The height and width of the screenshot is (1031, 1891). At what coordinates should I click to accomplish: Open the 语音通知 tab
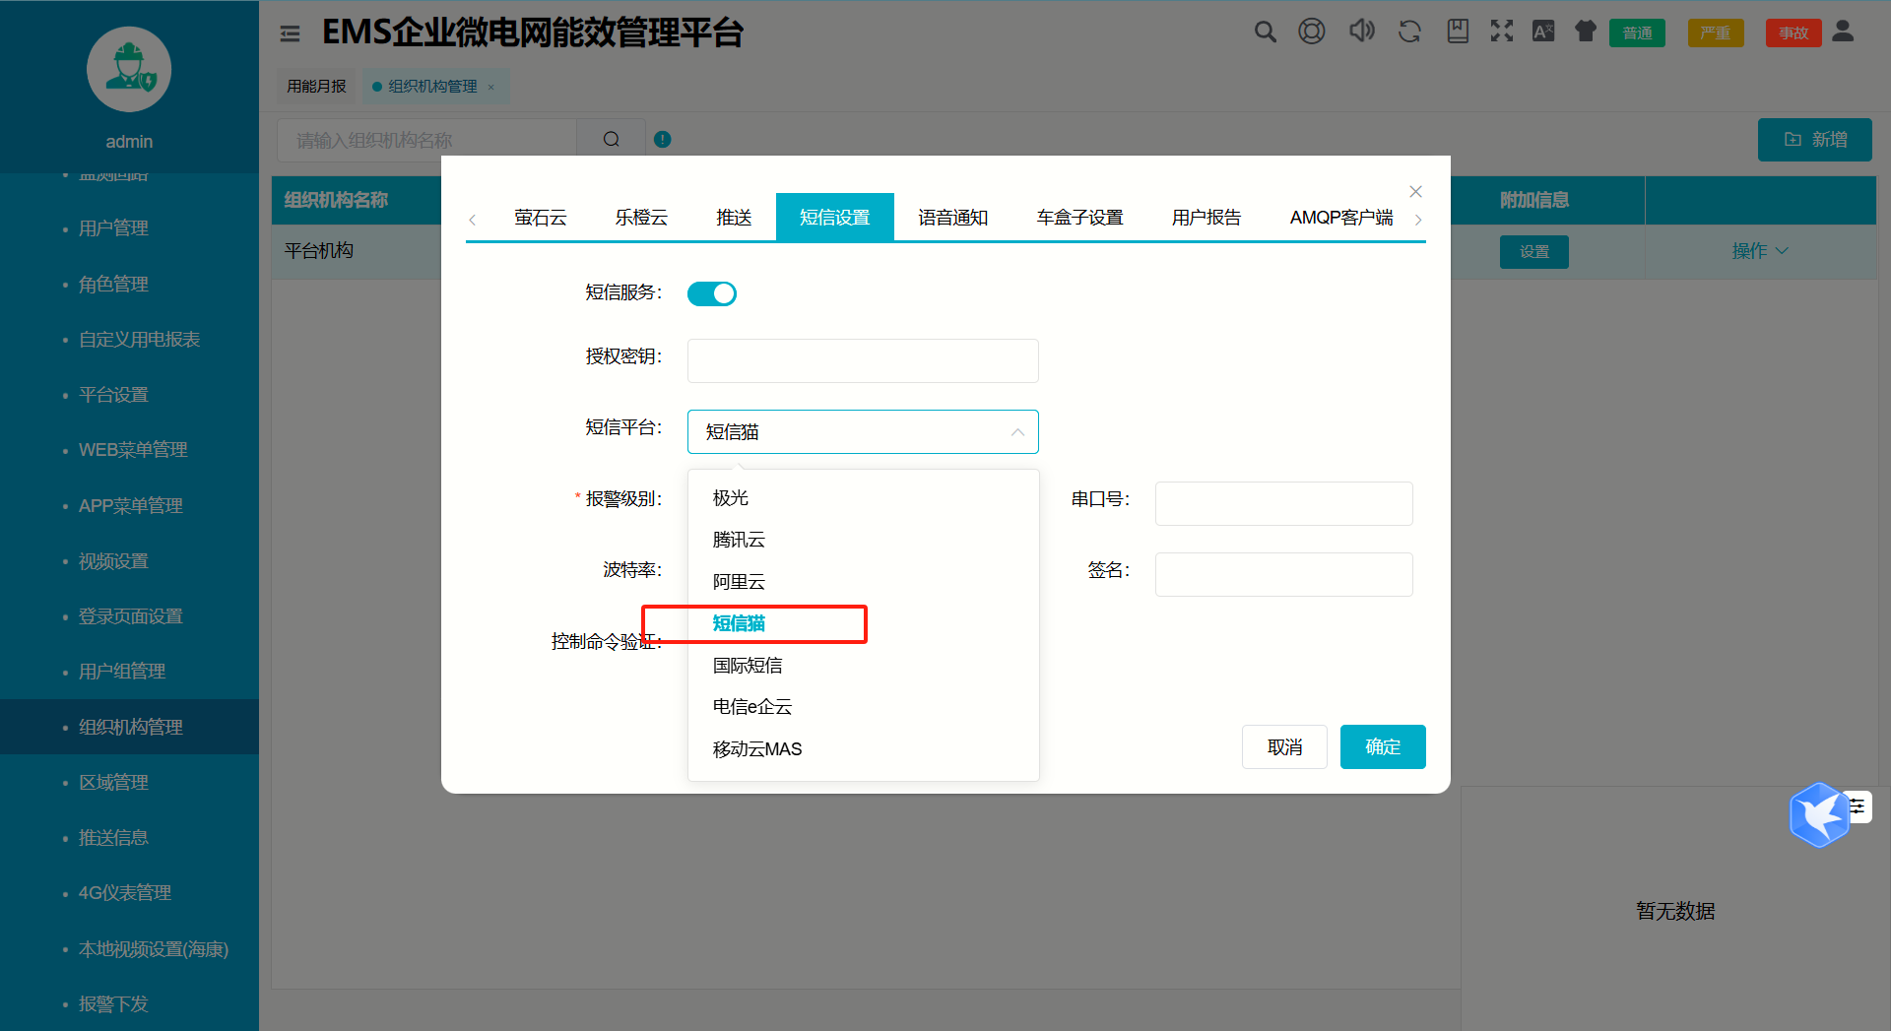click(952, 218)
